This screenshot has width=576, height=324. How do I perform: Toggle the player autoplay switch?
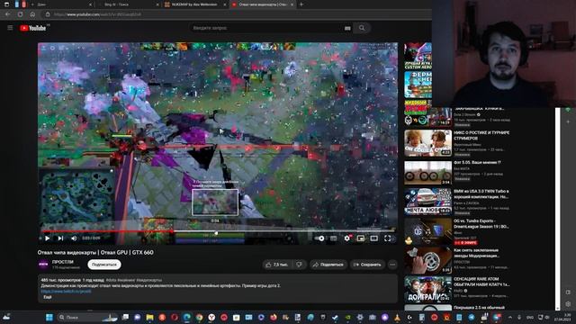[319, 238]
